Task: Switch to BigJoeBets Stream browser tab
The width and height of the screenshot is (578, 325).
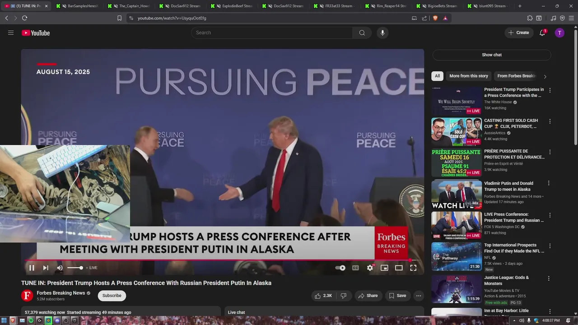Action: pyautogui.click(x=438, y=6)
